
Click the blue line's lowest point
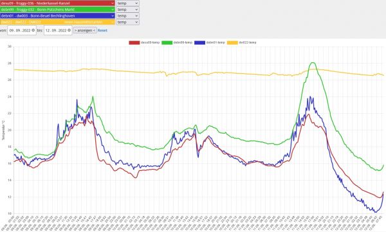pyautogui.click(x=376, y=212)
